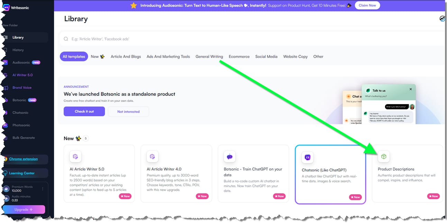This screenshot has height=223, width=447.
Task: Select the Website Copy tab
Action: 295,56
